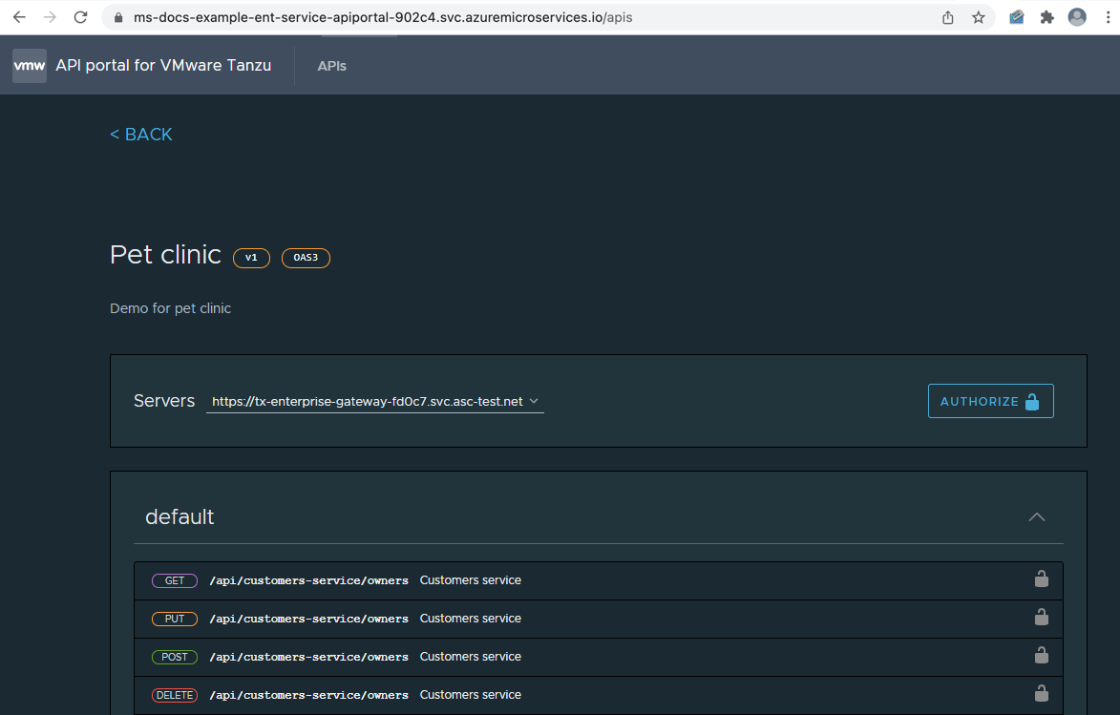Open the browser extensions puzzle icon
This screenshot has height=715, width=1120.
[1046, 16]
